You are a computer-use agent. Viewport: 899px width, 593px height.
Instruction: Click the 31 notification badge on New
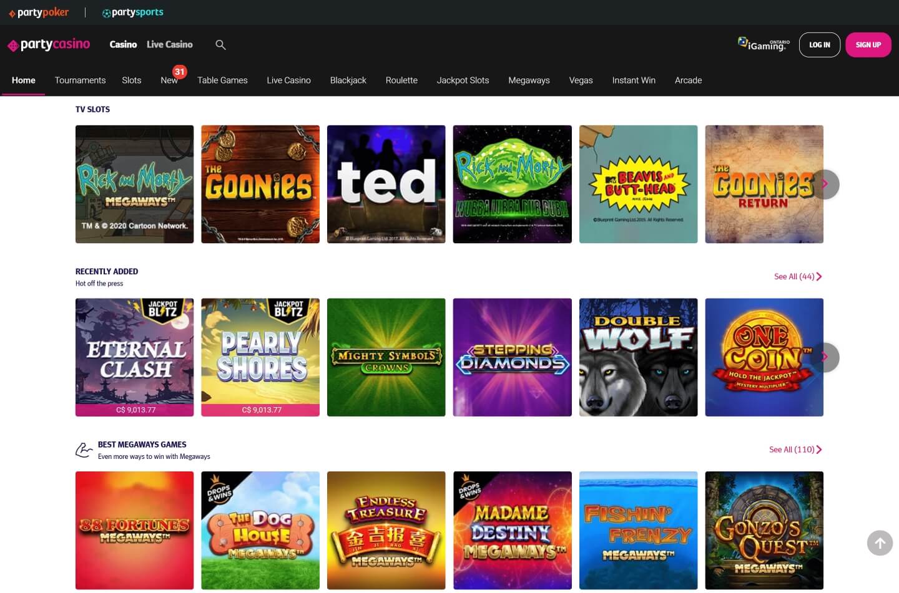coord(180,72)
